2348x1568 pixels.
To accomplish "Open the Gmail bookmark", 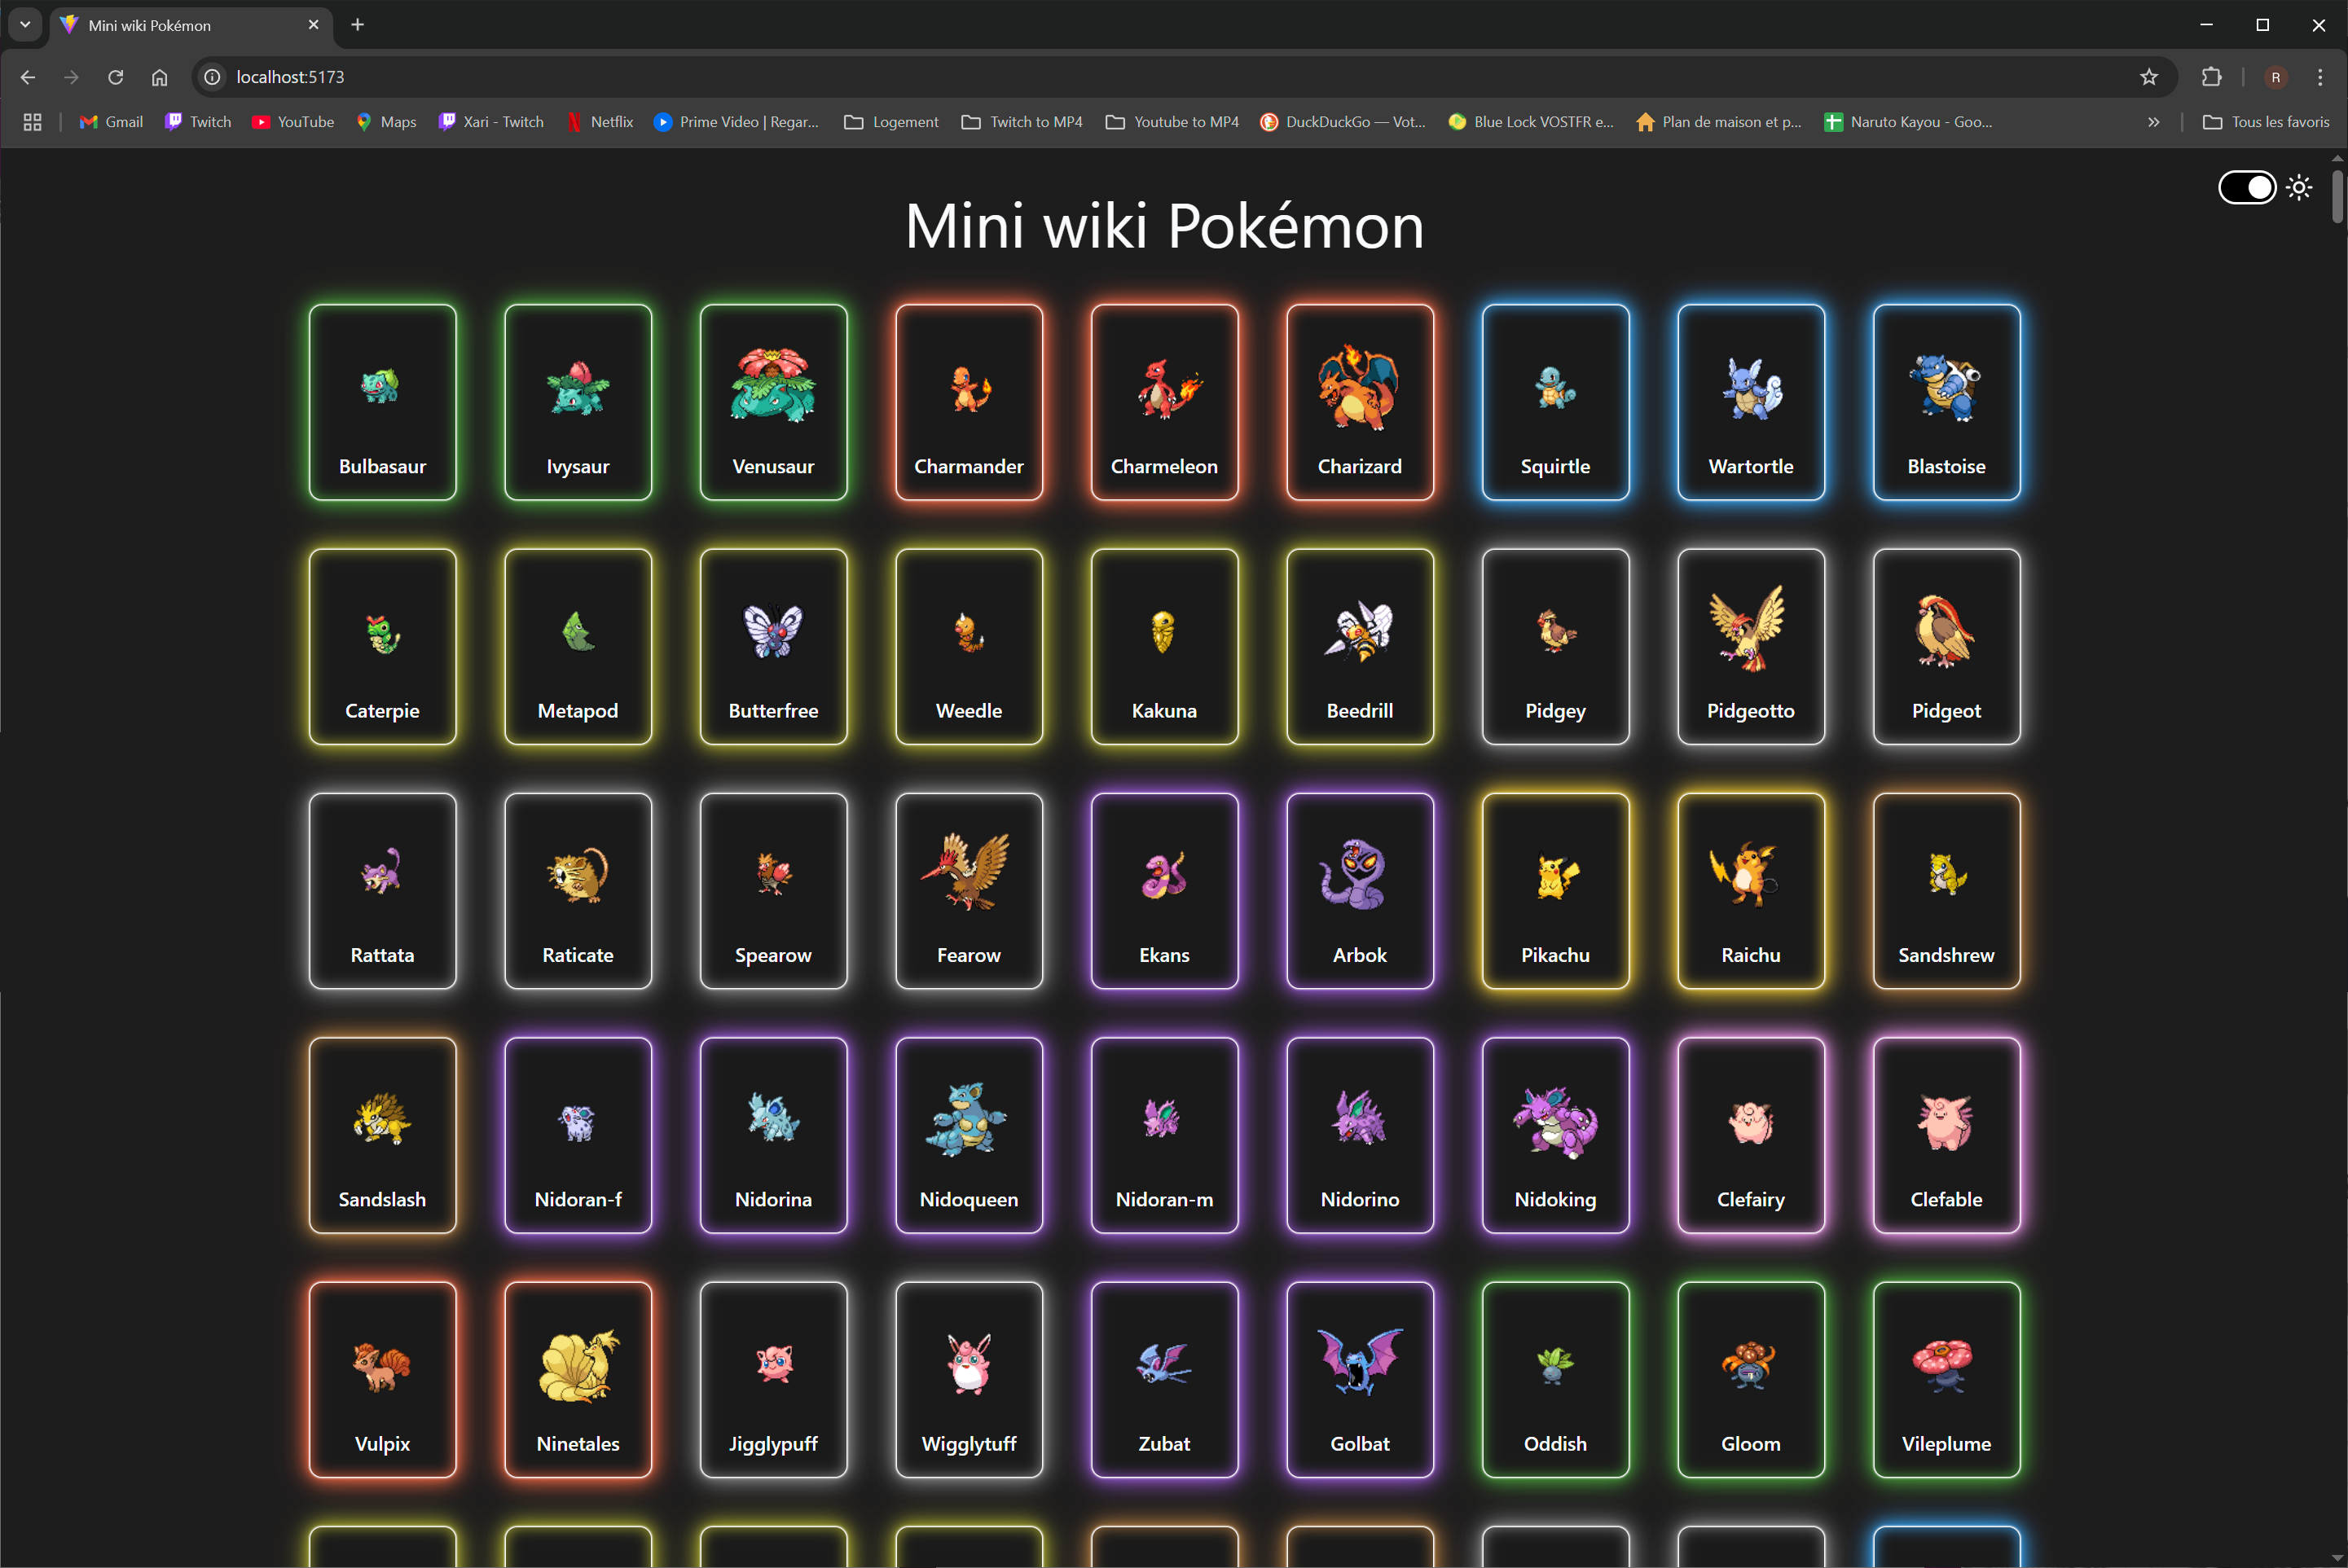I will (110, 121).
